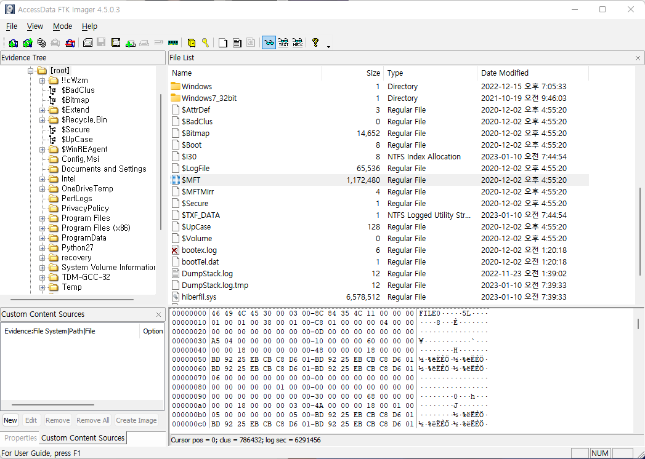
Task: Click the Edit button
Action: (31, 420)
